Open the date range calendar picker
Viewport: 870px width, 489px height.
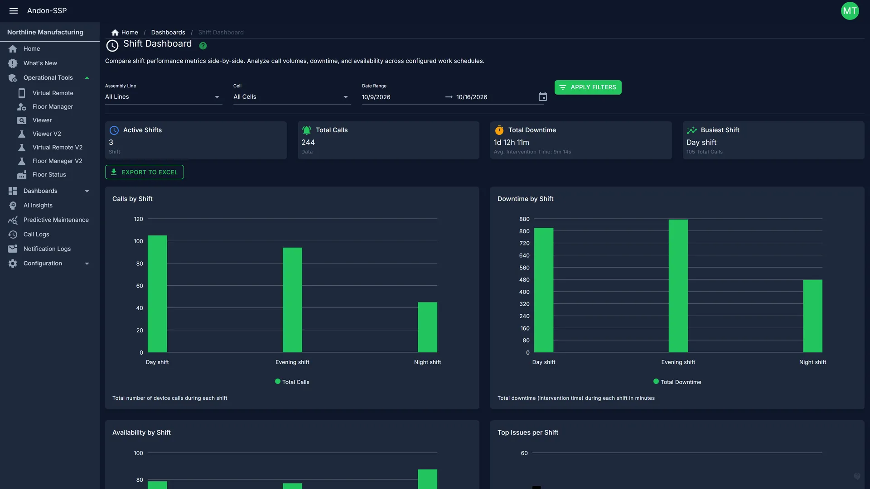(x=543, y=97)
